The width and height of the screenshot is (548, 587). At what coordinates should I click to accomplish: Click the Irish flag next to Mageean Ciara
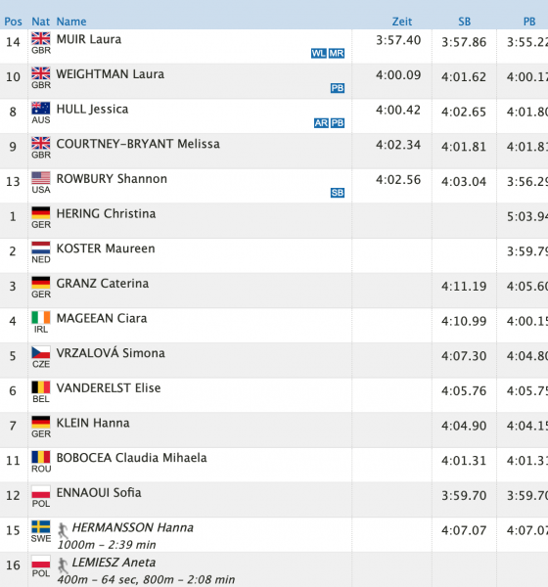41,317
